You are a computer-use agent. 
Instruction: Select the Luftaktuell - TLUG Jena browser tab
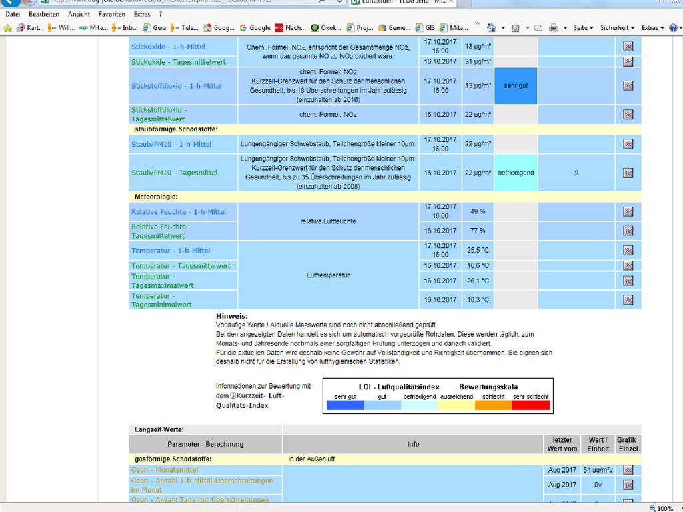point(403,2)
